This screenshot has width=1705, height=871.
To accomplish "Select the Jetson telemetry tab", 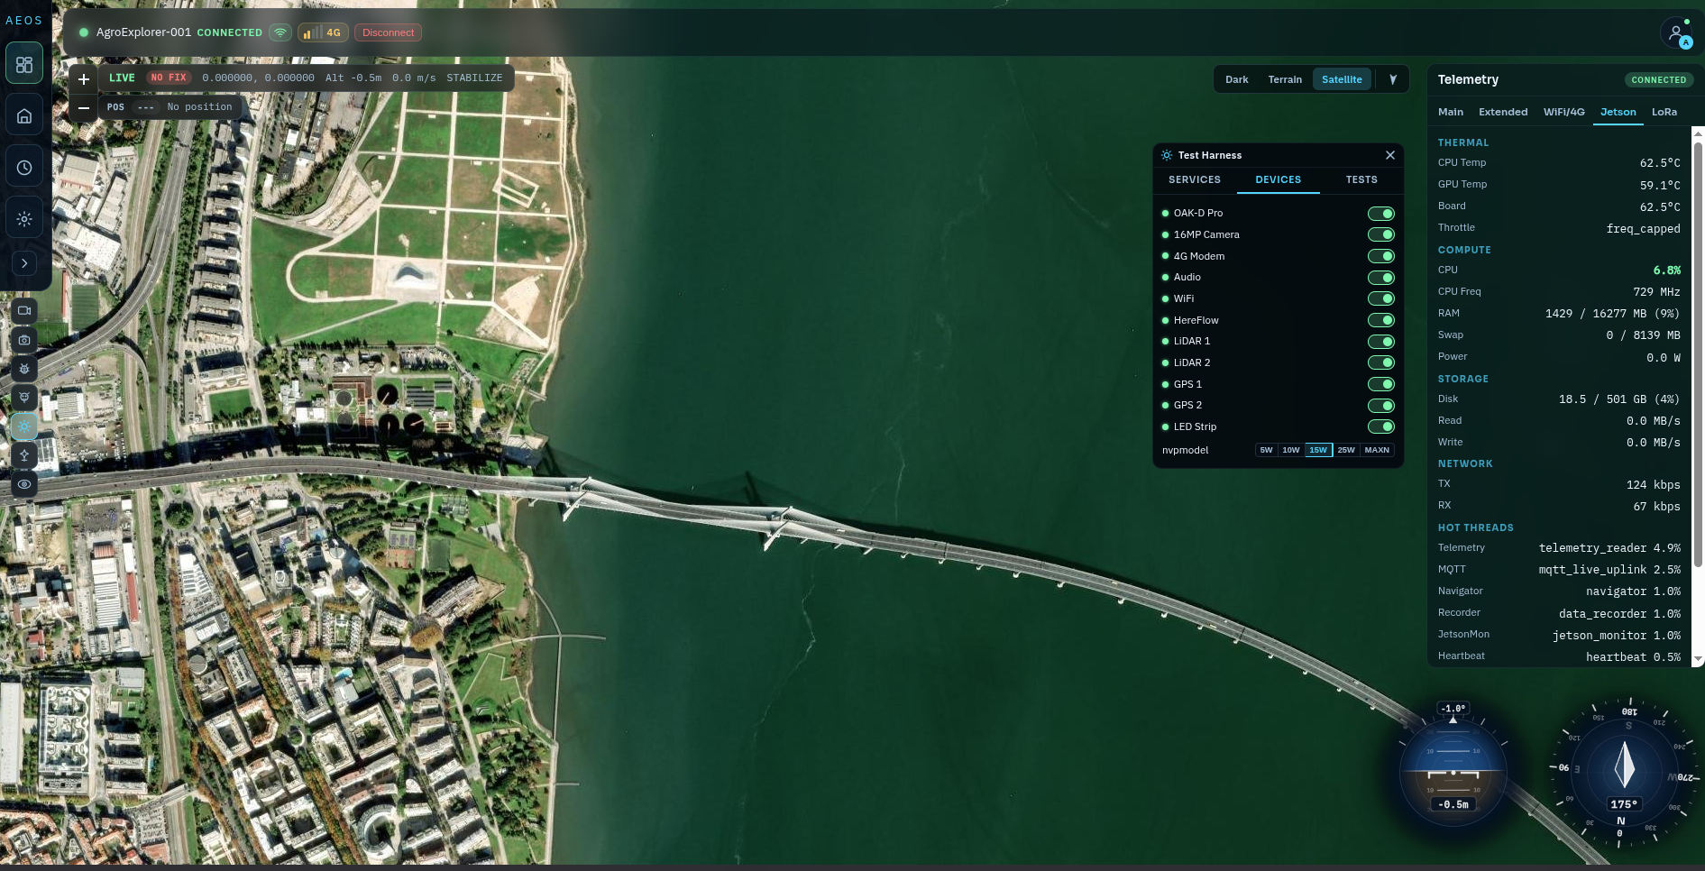I will (x=1618, y=112).
